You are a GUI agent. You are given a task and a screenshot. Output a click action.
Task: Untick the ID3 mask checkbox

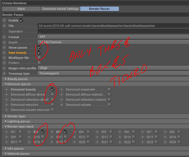tap(65, 132)
